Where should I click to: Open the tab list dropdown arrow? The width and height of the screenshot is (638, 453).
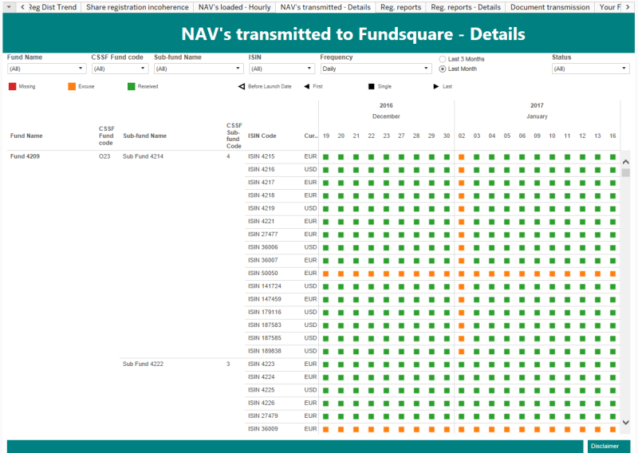(x=9, y=7)
